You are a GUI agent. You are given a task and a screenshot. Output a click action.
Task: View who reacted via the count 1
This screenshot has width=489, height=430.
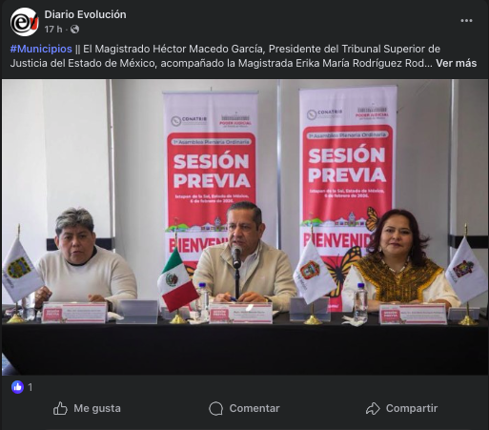tap(31, 387)
